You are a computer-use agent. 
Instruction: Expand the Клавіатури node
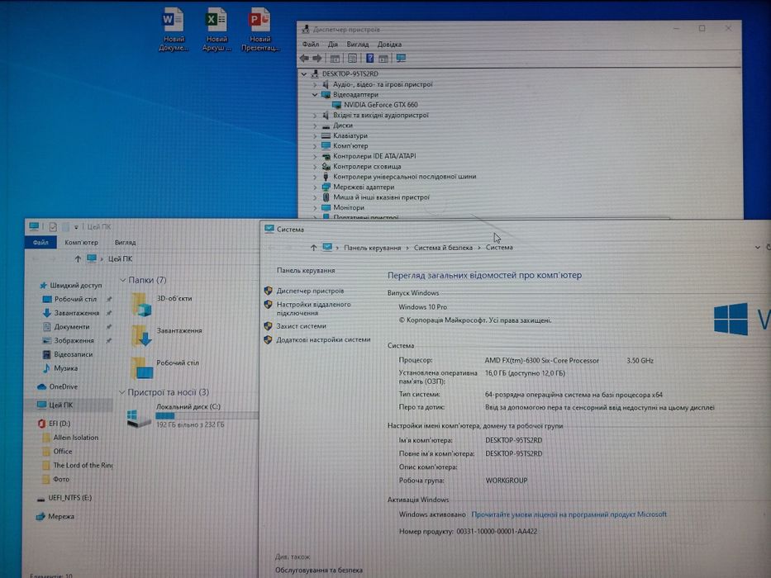[x=315, y=135]
